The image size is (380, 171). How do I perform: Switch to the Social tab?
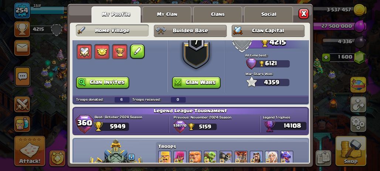[268, 14]
